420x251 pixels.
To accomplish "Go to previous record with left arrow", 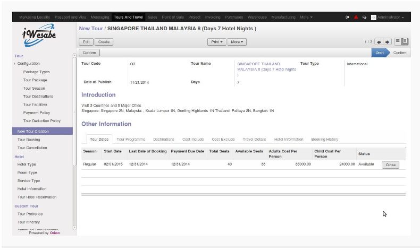I will point(379,41).
